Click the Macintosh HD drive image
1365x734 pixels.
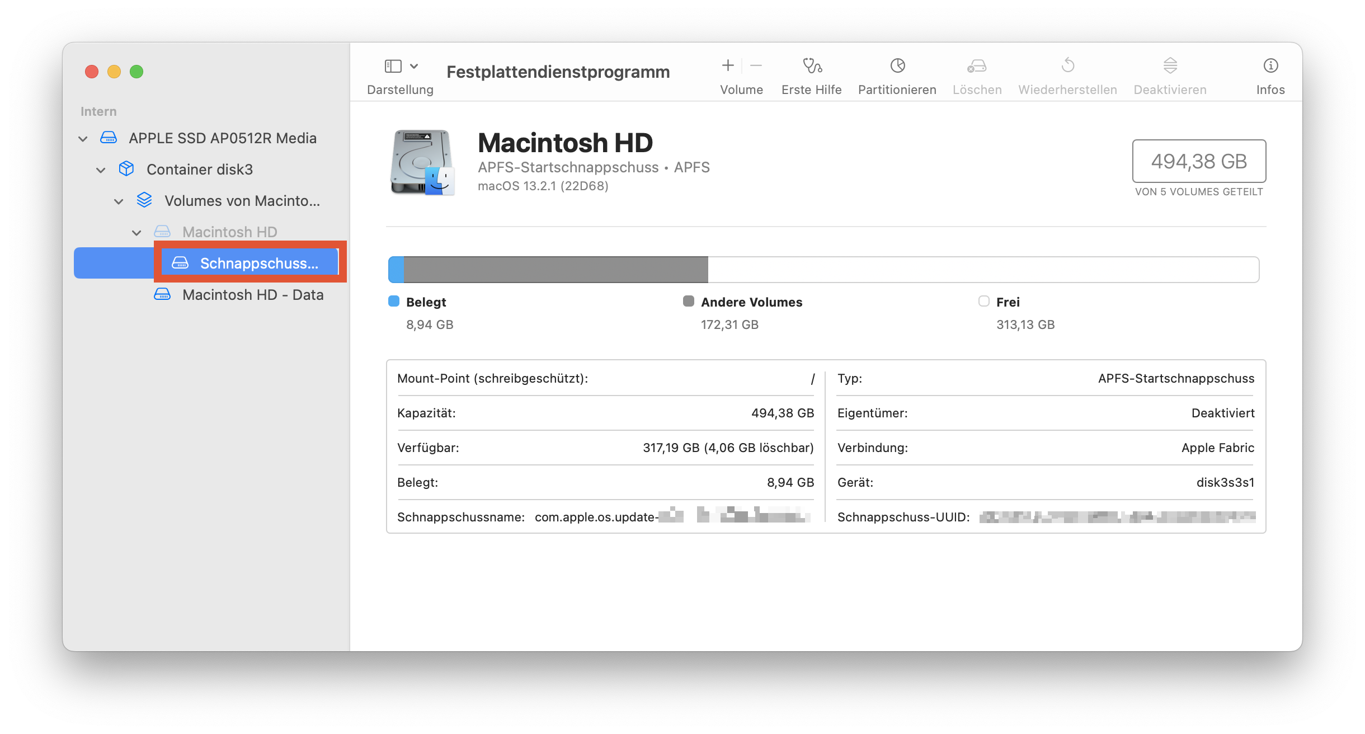click(x=422, y=162)
